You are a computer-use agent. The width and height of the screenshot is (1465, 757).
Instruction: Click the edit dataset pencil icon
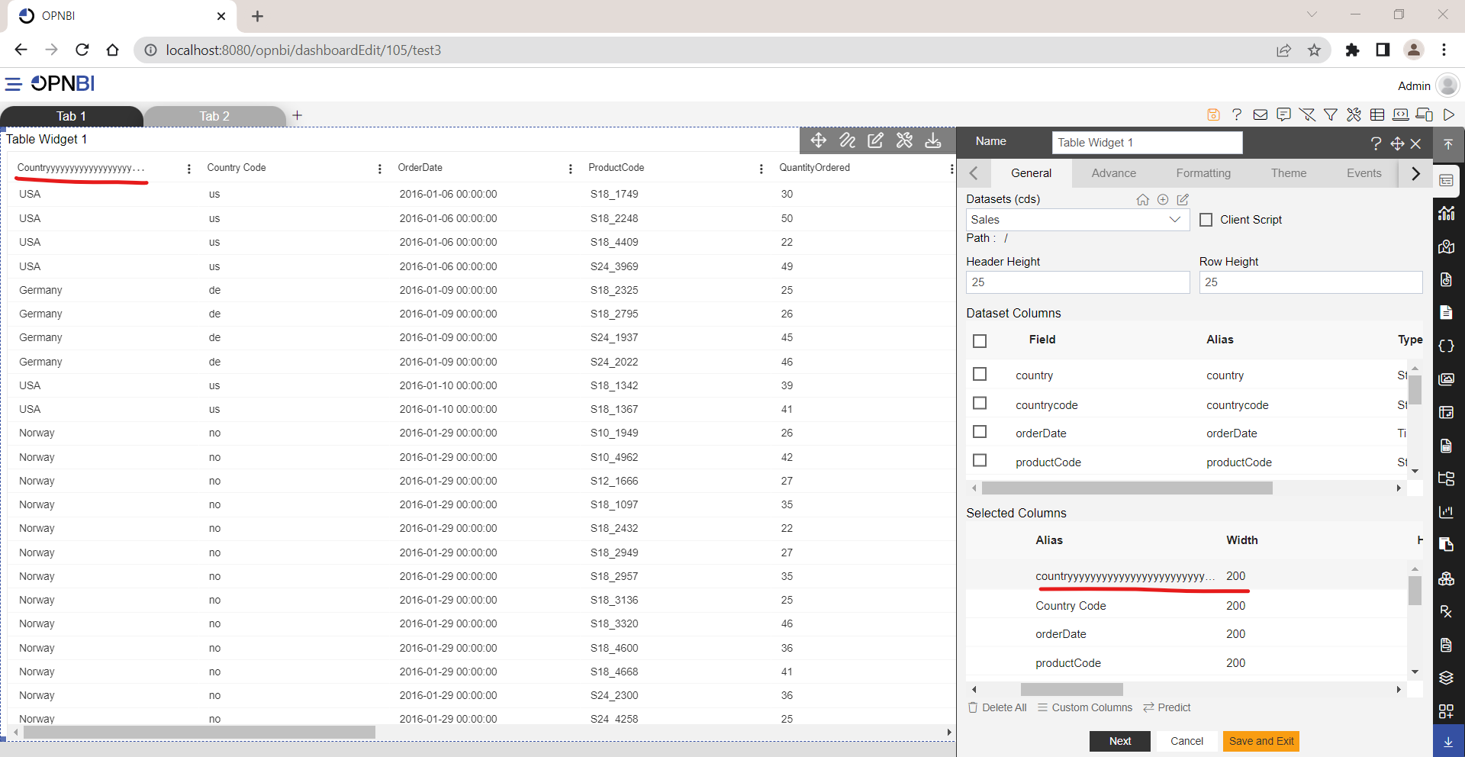pyautogui.click(x=1183, y=200)
